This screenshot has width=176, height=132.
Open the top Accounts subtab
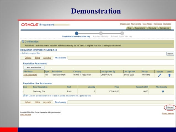pyautogui.click(x=47, y=58)
